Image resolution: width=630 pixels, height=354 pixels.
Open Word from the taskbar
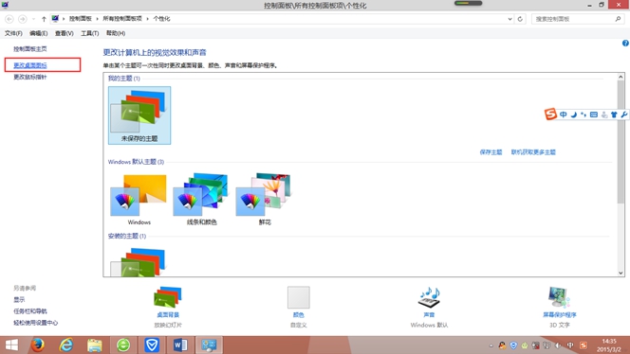[x=180, y=345]
